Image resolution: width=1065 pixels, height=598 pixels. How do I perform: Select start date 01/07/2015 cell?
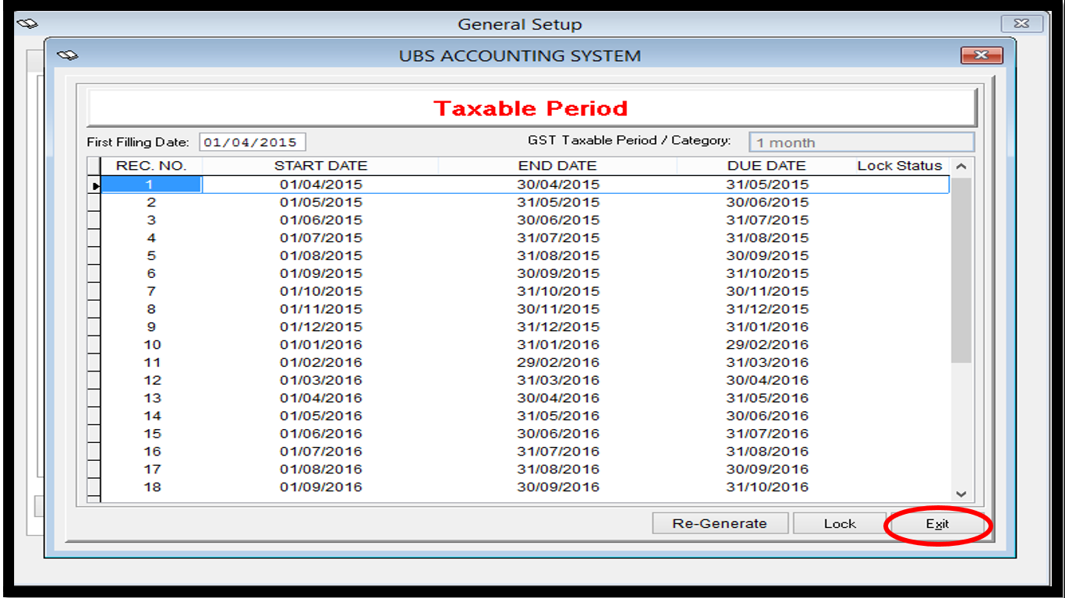321,238
